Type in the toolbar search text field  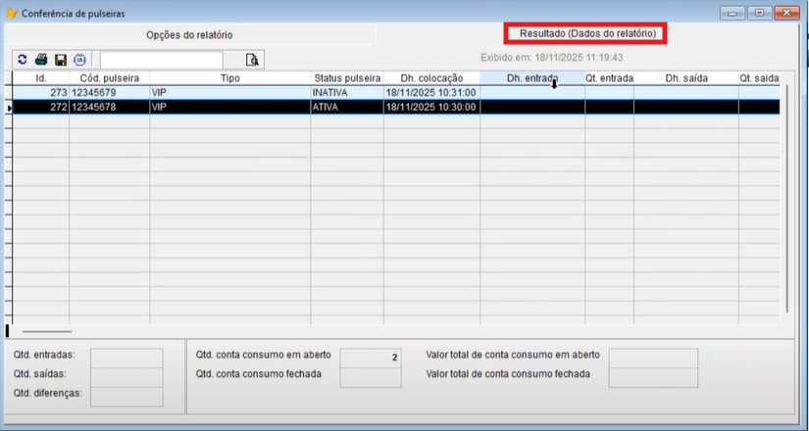click(x=161, y=60)
